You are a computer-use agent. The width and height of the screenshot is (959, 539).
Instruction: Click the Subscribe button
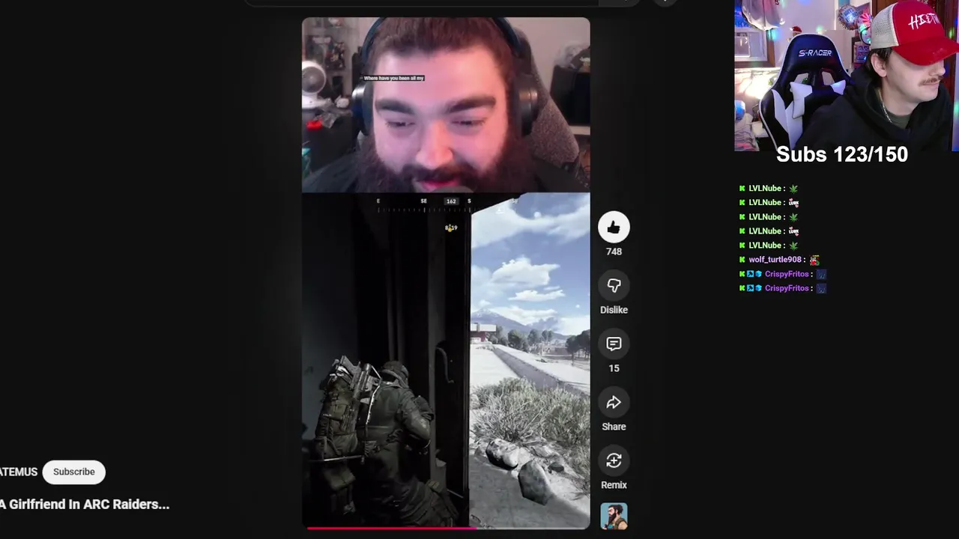[74, 472]
